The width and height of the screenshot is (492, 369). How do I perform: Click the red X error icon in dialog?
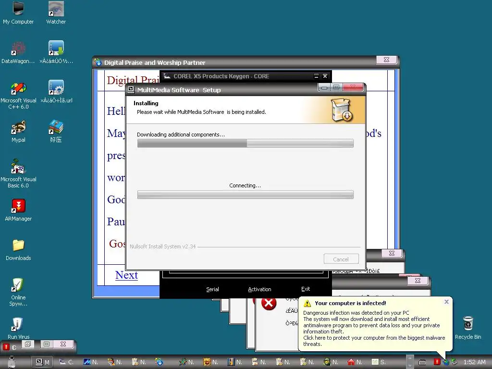point(269,304)
